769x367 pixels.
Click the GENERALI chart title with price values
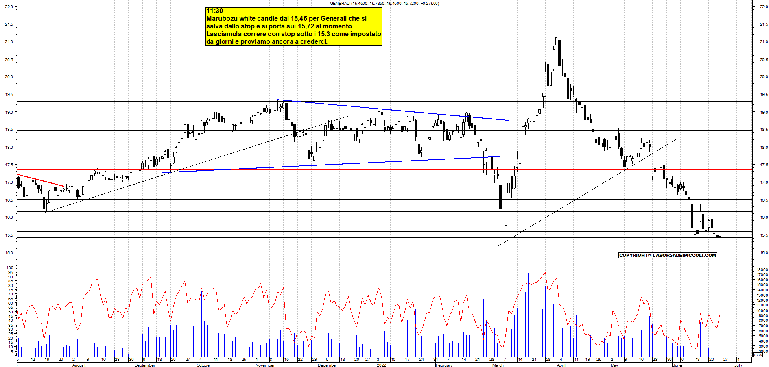(x=384, y=3)
